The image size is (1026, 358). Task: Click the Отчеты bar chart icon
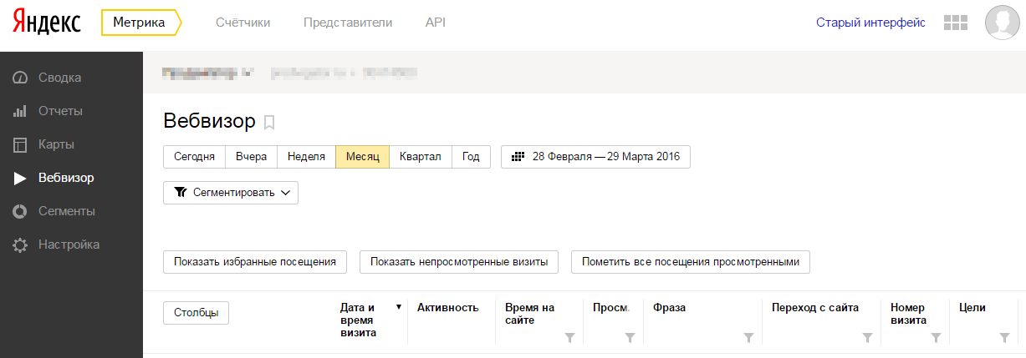point(21,111)
